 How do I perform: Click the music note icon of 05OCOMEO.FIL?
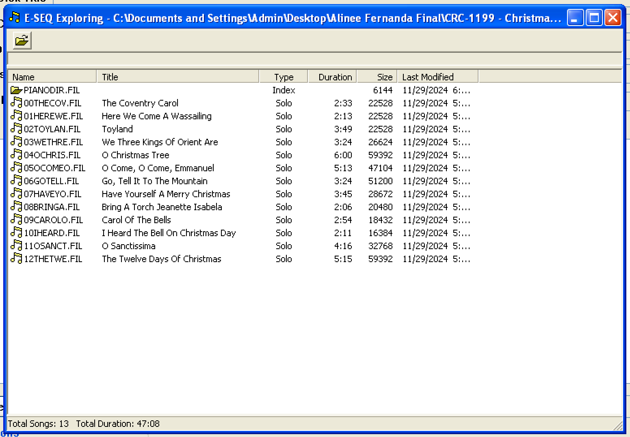point(16,168)
